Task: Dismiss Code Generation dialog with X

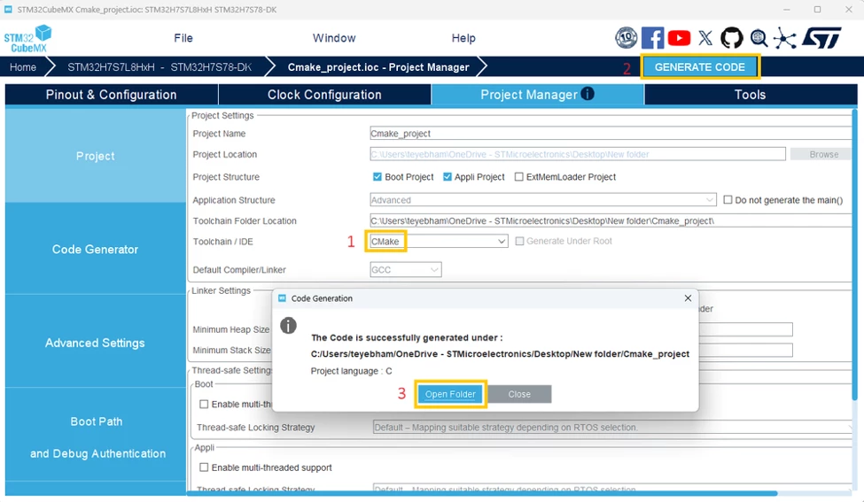Action: (688, 297)
